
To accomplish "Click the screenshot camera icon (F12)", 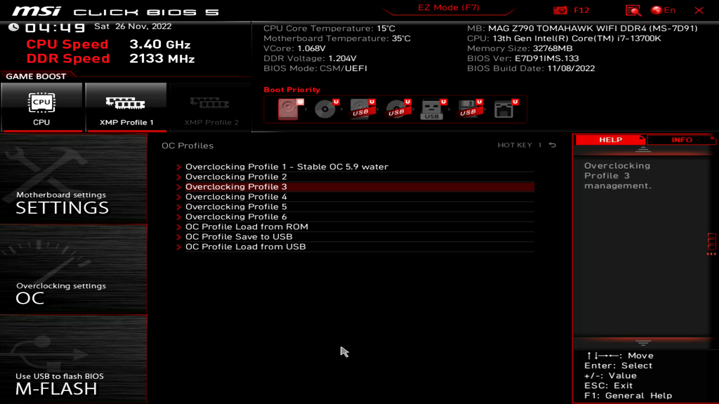I will 560,10.
